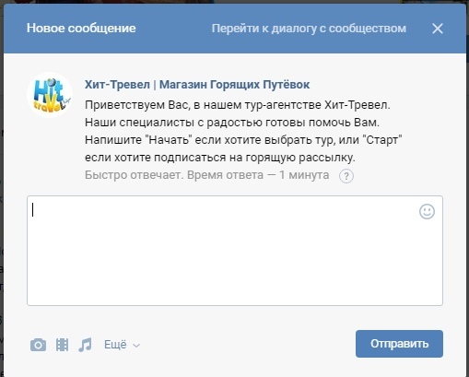This screenshot has height=377, width=469.
Task: Attach an audio track via music note icon
Action: (85, 345)
